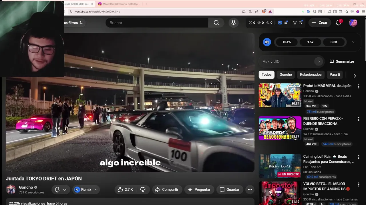This screenshot has height=205, width=366.
Task: Open browser zoom magnifier in address bar
Action: click(250, 12)
